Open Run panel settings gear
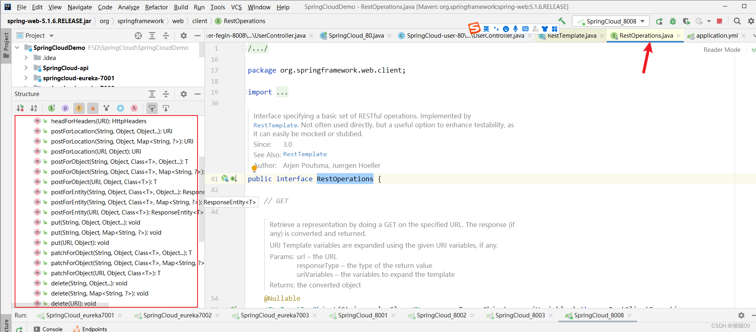 coord(741,315)
